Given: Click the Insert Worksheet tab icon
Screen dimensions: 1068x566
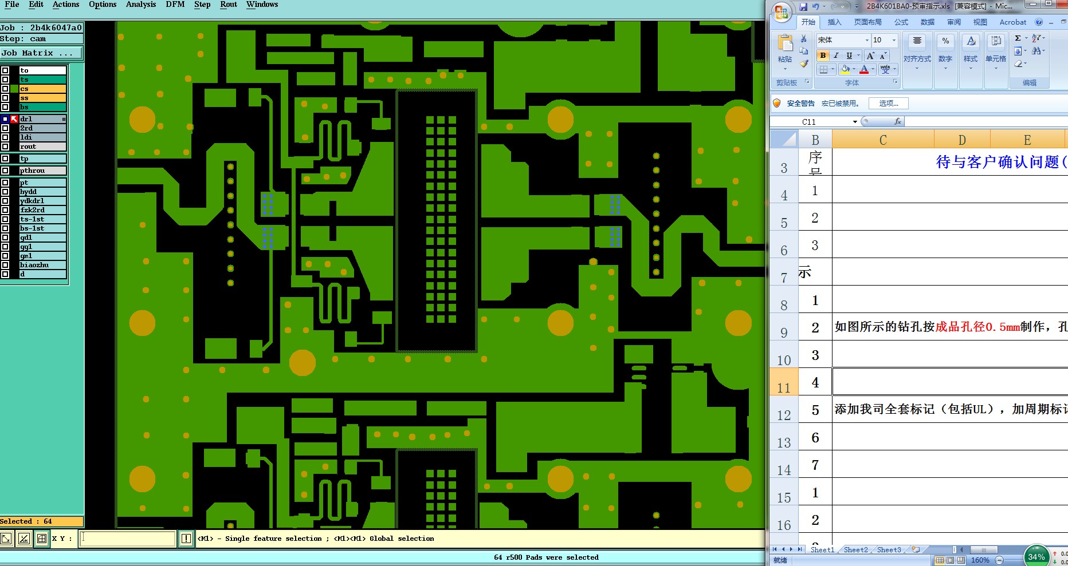Looking at the screenshot, I should point(916,549).
